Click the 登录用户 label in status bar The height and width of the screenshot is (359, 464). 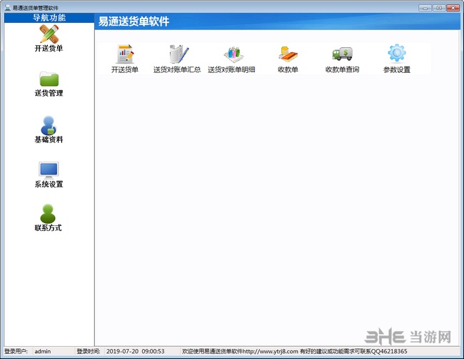(x=16, y=351)
